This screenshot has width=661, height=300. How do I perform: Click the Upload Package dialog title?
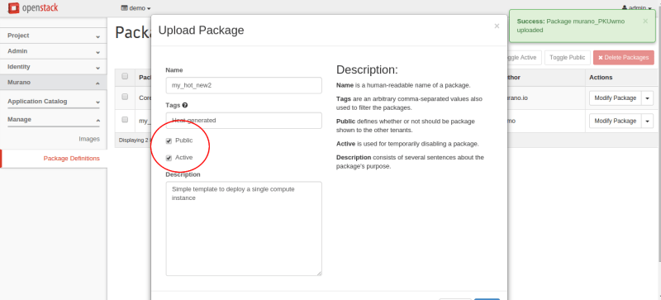pyautogui.click(x=201, y=30)
